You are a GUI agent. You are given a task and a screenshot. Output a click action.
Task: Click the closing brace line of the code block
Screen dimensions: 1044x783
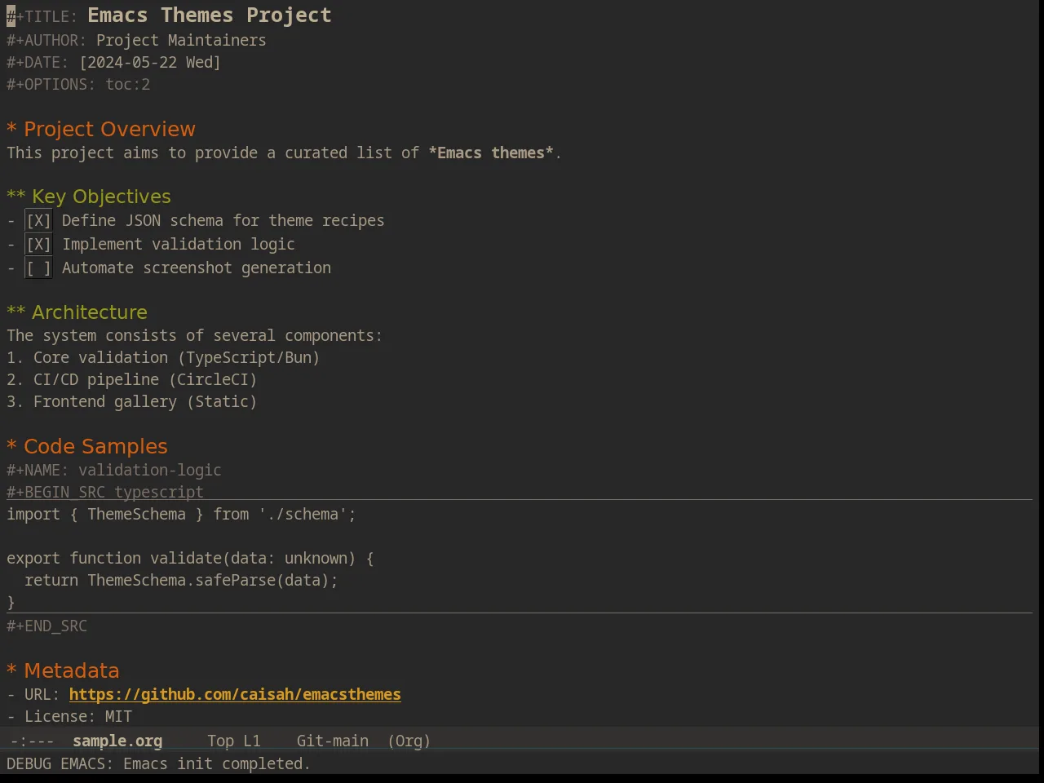coord(11,602)
